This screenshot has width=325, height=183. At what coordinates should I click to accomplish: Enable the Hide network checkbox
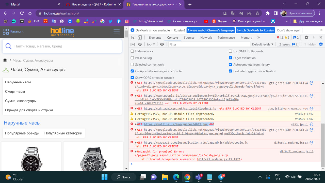click(132, 51)
